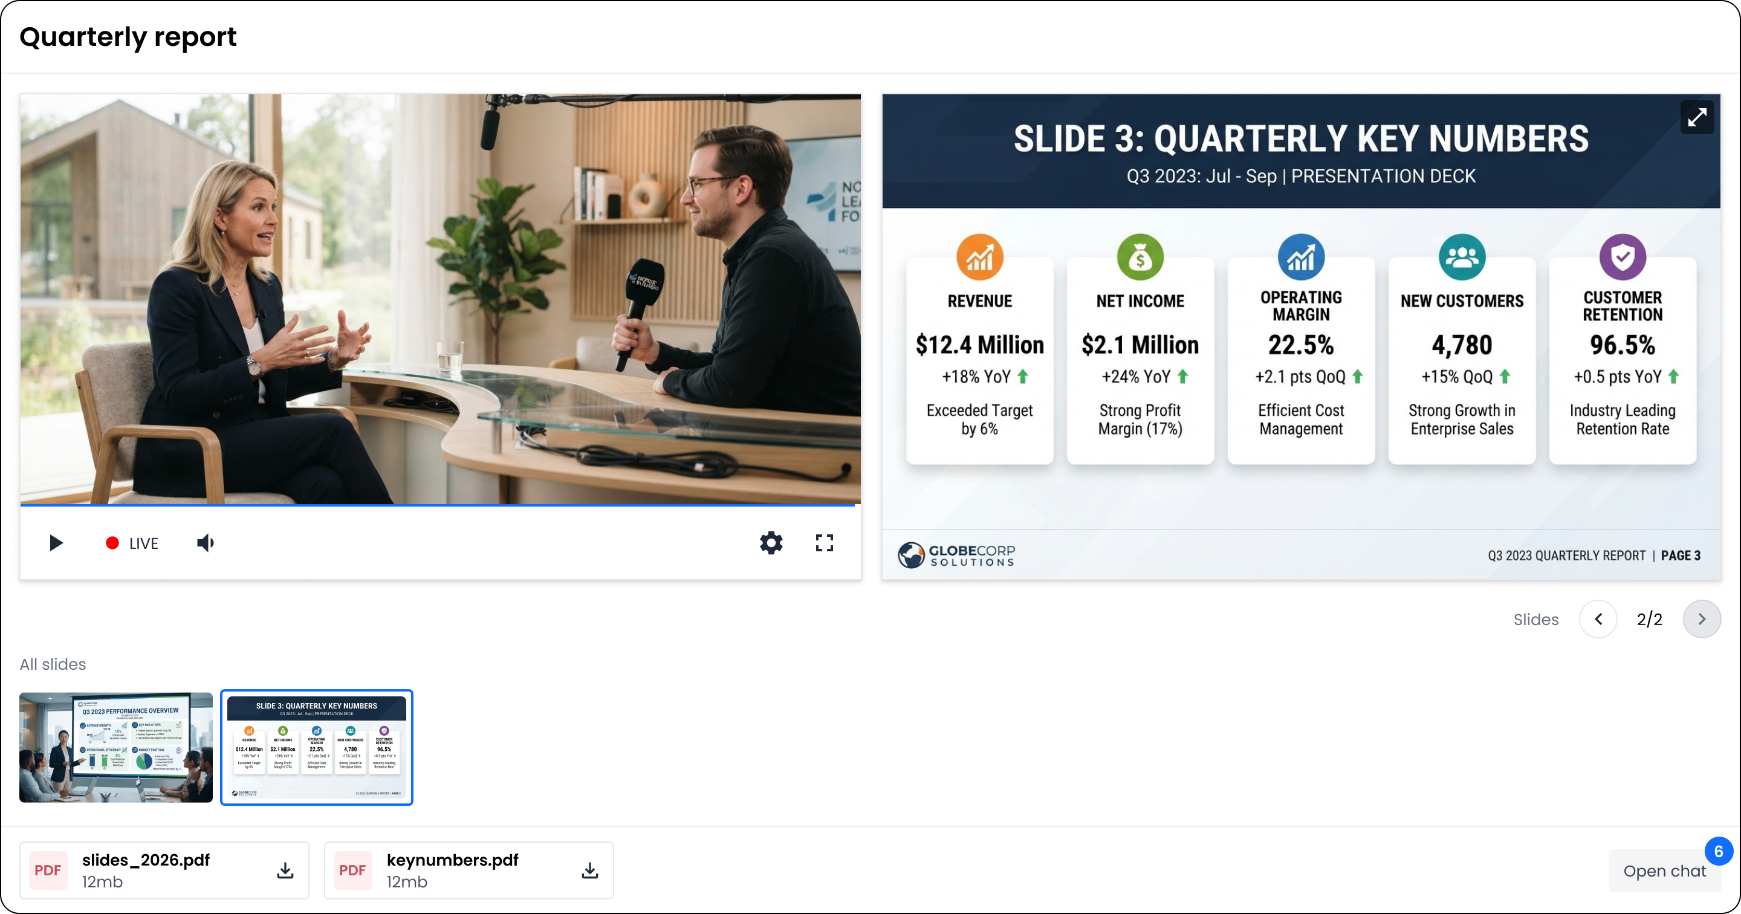1741x914 pixels.
Task: Click the 4,780 new customers value
Action: click(1462, 345)
